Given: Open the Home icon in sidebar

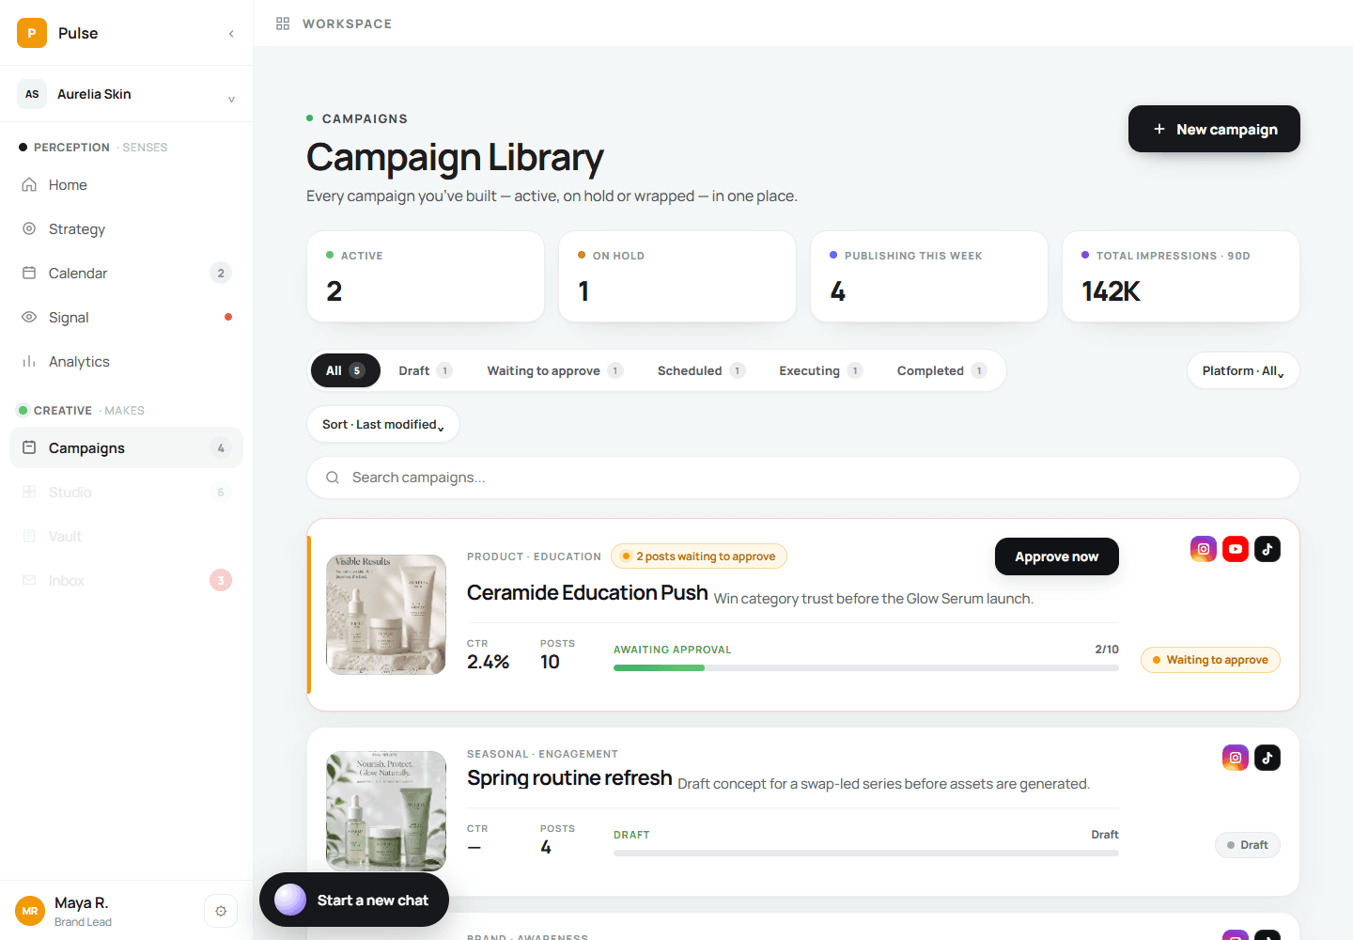Looking at the screenshot, I should [x=29, y=185].
